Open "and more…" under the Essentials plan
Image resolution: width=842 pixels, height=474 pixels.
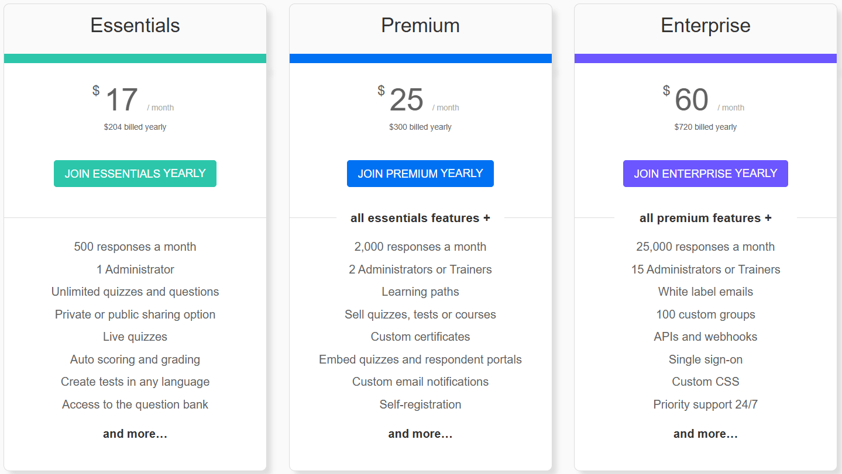coord(135,434)
